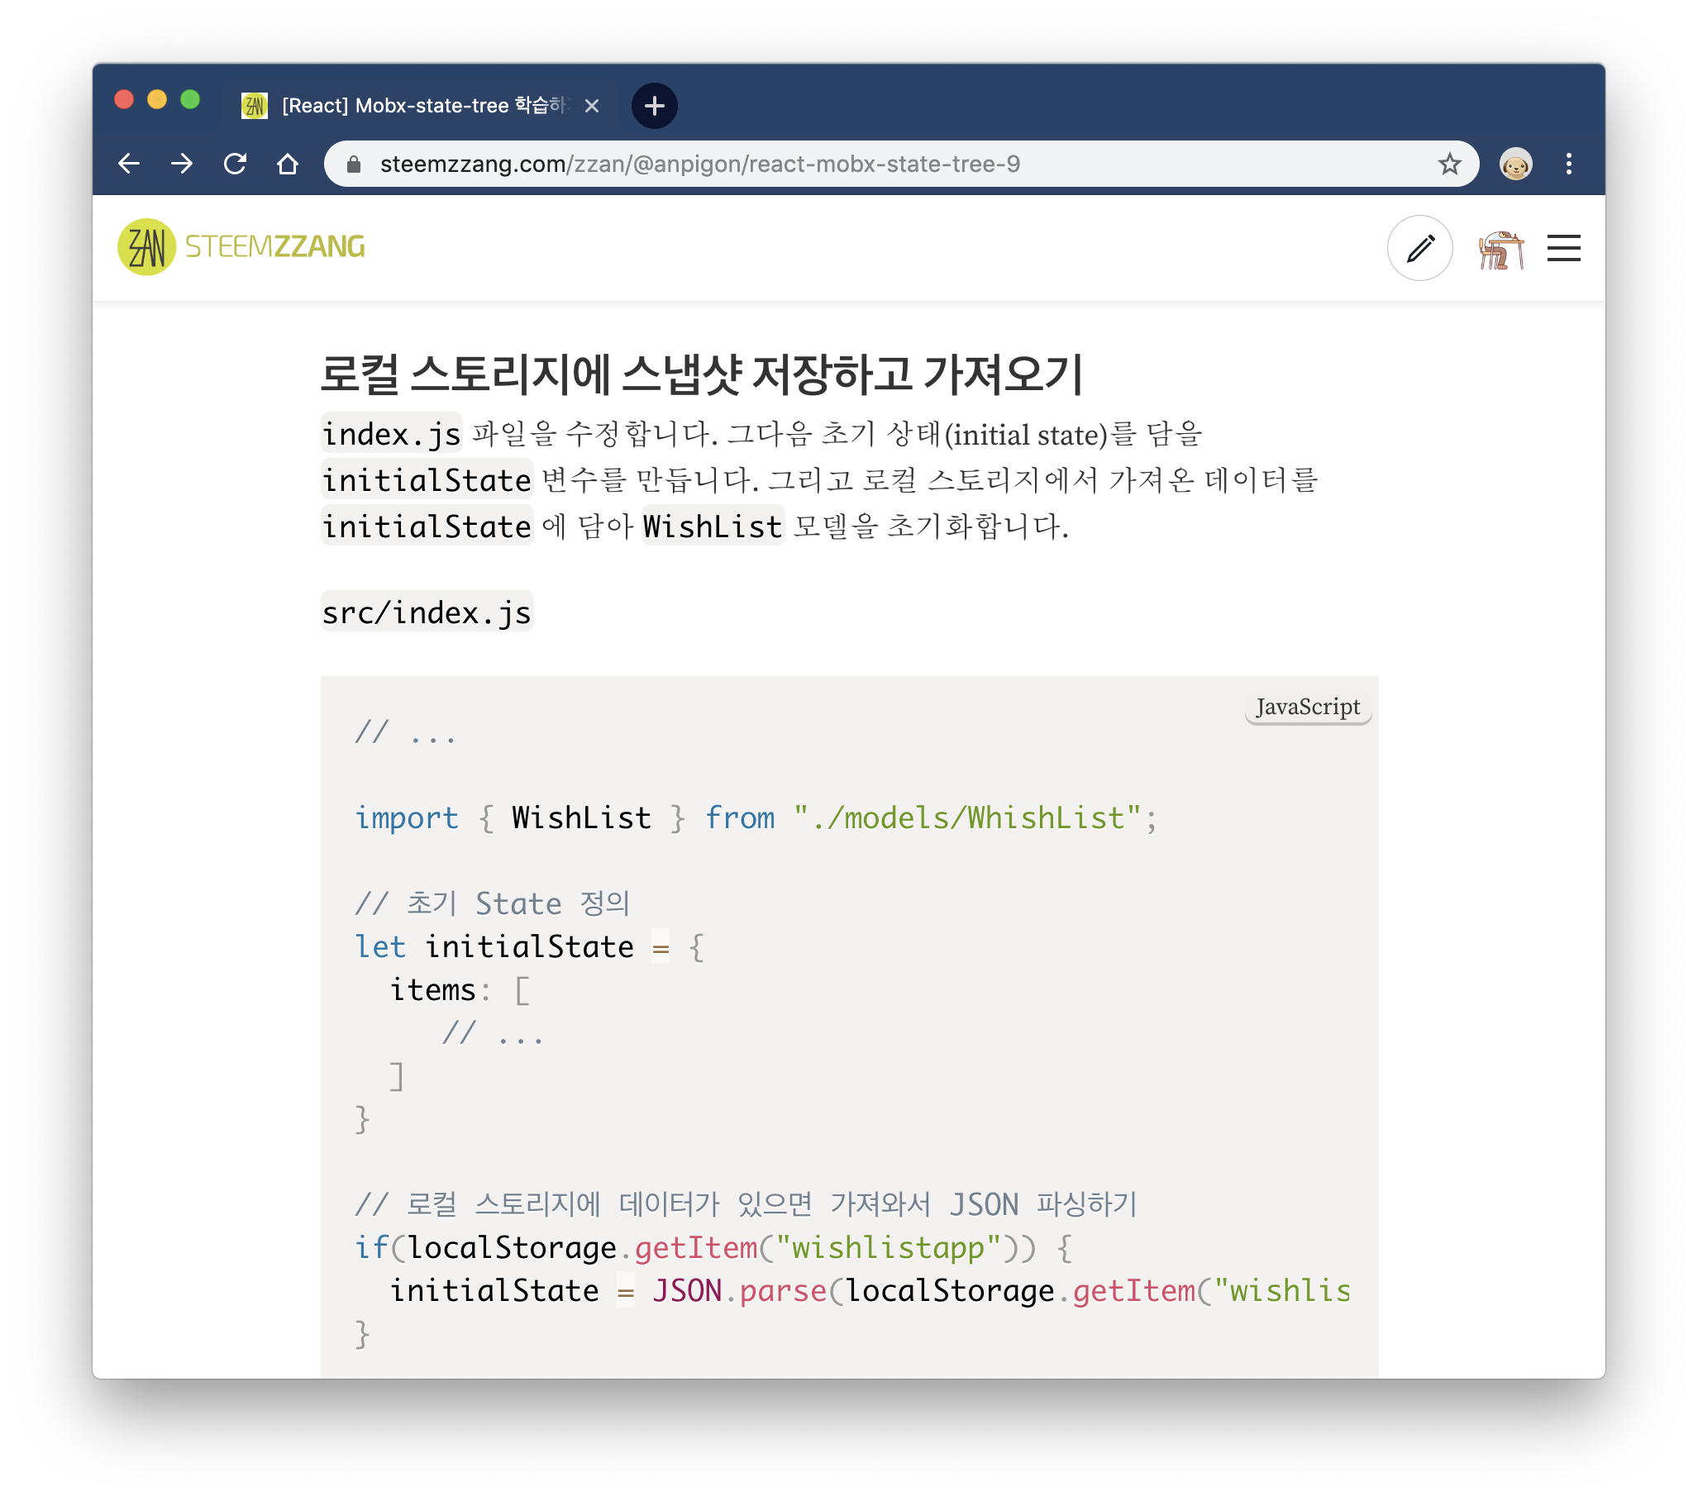Click the src/index.js inline code
1698x1501 pixels.
click(x=427, y=612)
